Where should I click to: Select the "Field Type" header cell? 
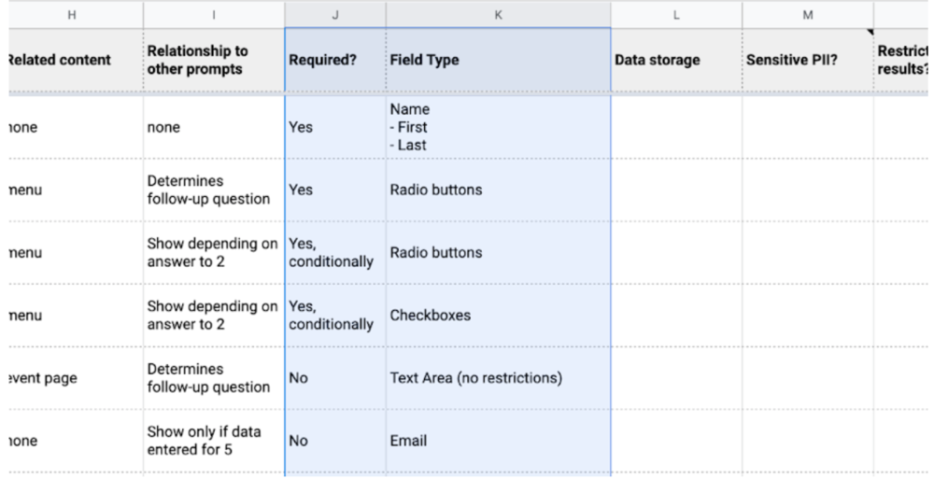point(498,60)
